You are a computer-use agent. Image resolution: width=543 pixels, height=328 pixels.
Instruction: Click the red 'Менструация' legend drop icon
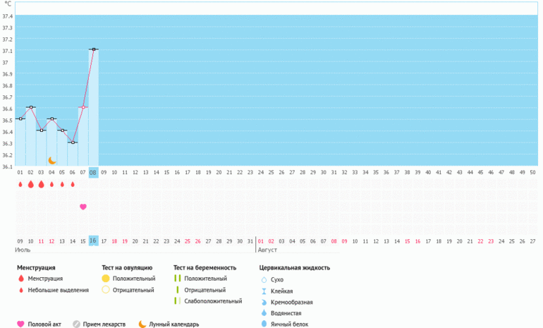tap(20, 279)
